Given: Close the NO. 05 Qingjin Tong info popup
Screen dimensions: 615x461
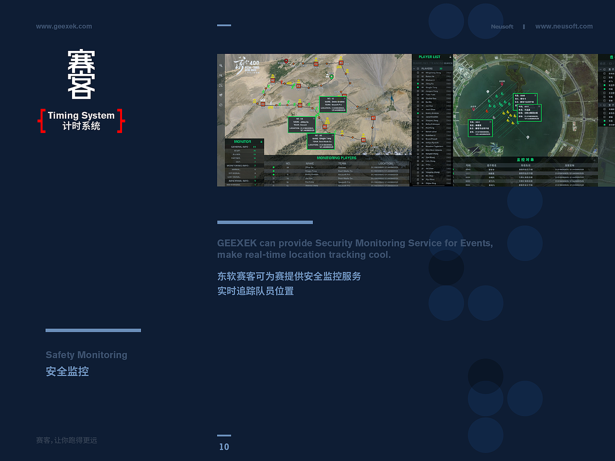Looking at the screenshot, I should coord(332,135).
